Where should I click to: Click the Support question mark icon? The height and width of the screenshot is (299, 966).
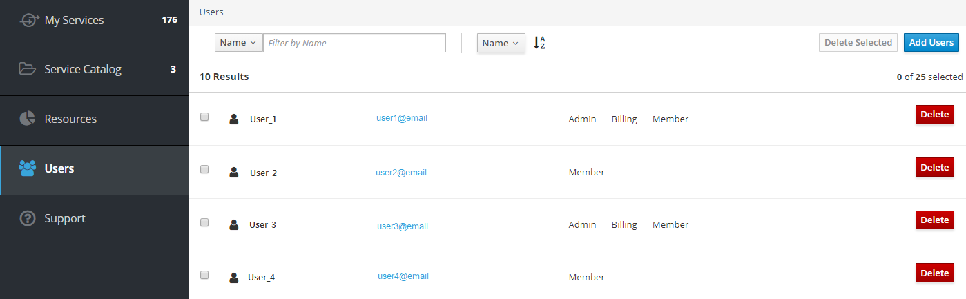[28, 218]
